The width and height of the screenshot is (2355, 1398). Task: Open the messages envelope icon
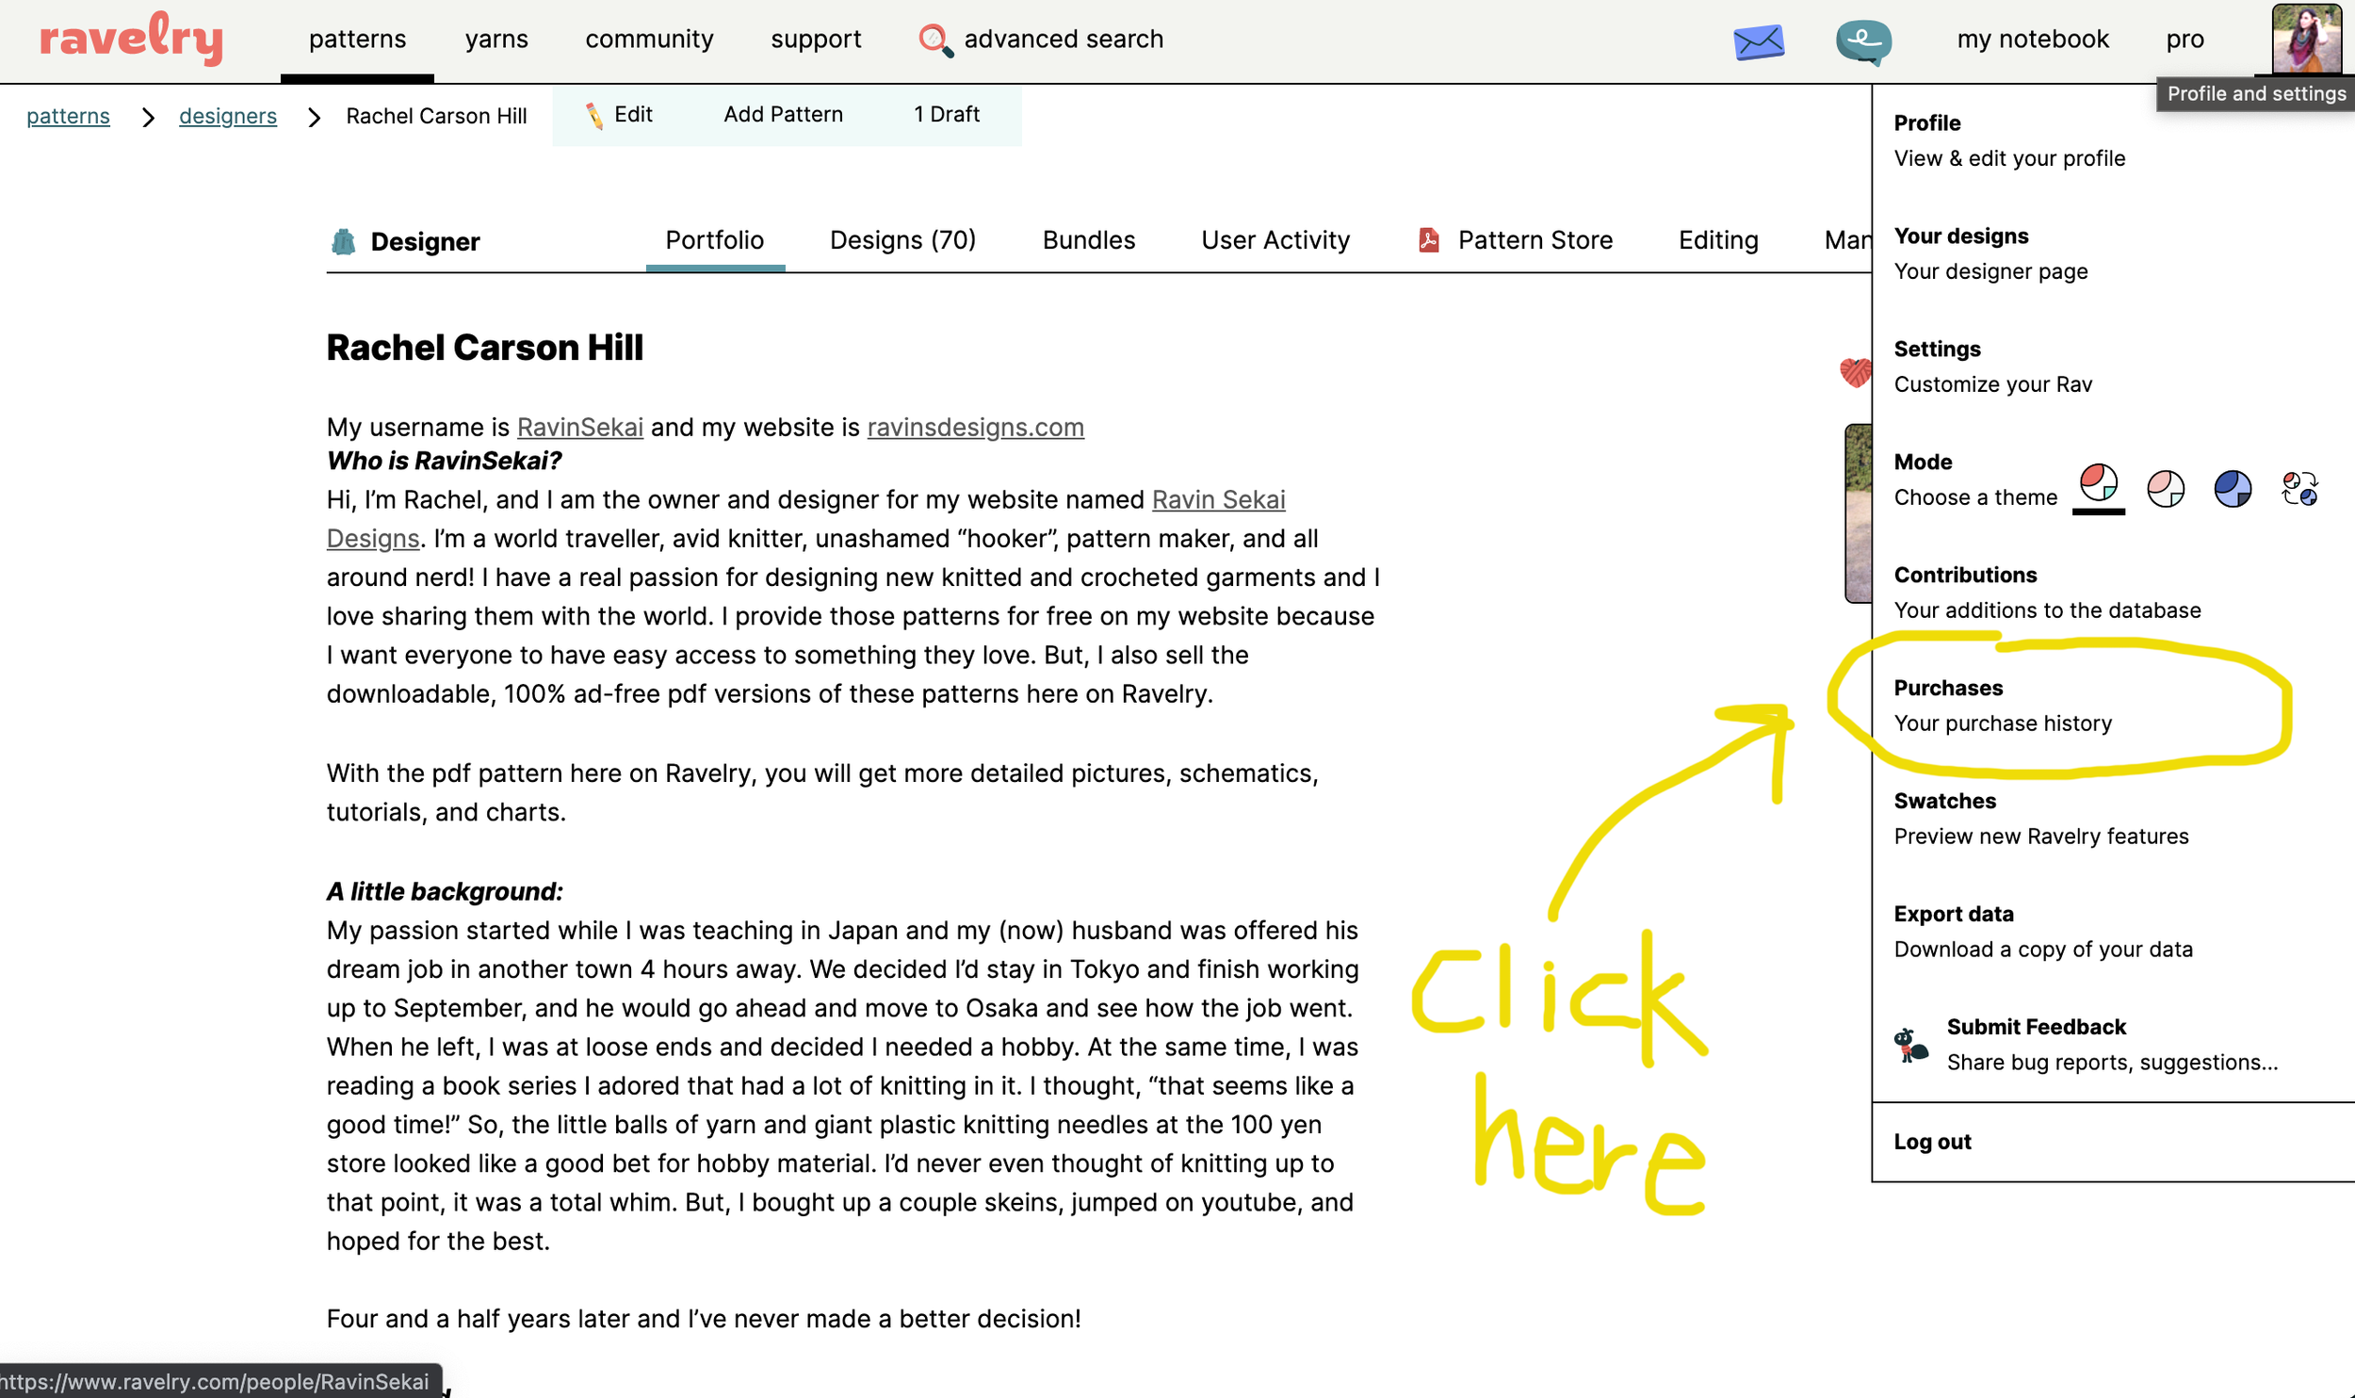point(1758,41)
